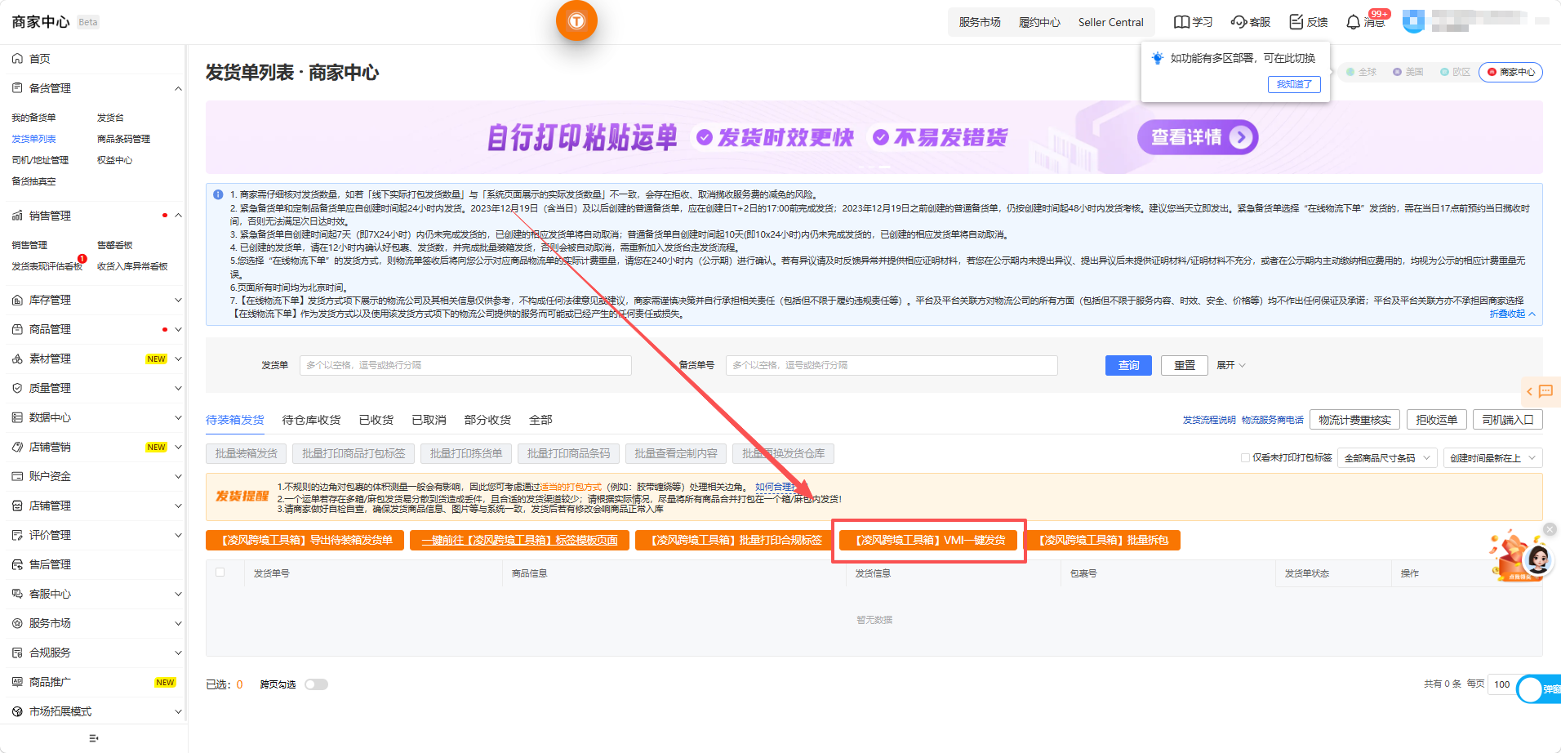
Task: Switch to 已收货 tab
Action: (x=376, y=421)
